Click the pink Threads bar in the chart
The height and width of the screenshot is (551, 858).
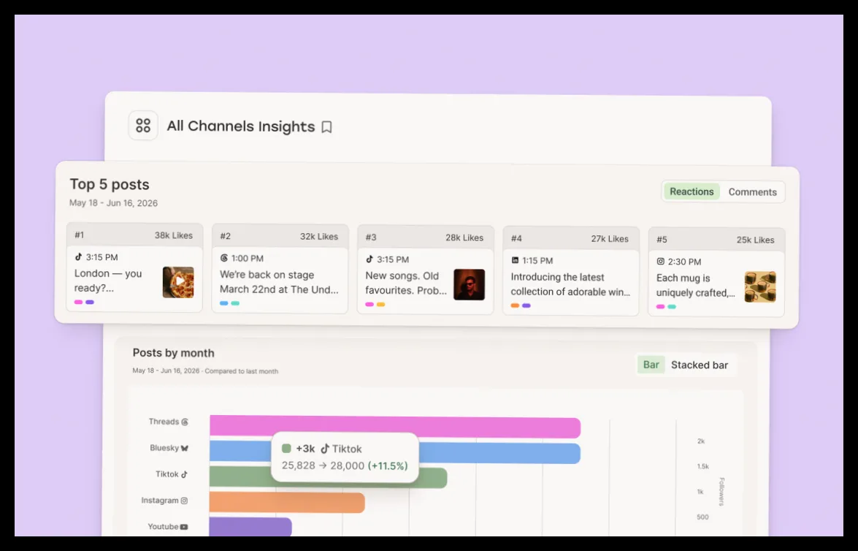[395, 427]
